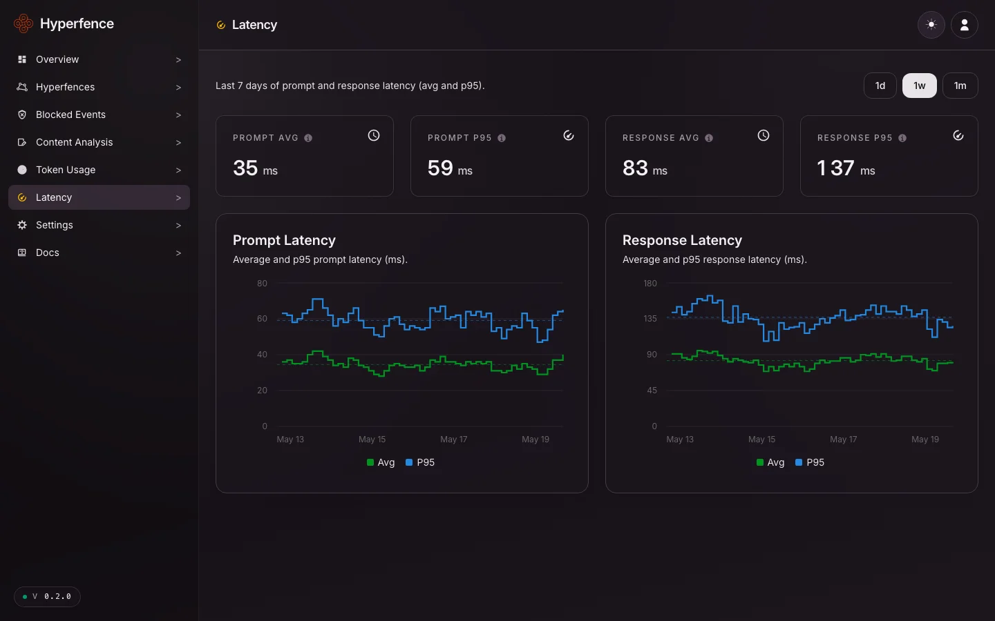Viewport: 995px width, 621px height.
Task: Expand the Content Analysis chevron
Action: [178, 143]
